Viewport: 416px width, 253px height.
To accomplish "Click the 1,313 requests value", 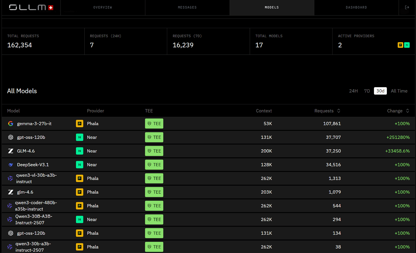I will [x=335, y=178].
